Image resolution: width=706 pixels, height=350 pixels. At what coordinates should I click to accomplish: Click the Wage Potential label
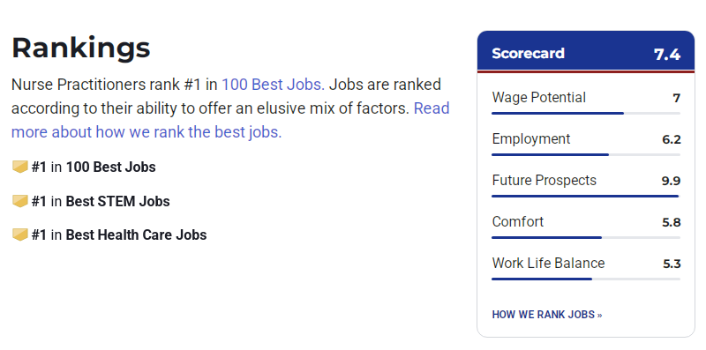pyautogui.click(x=539, y=97)
